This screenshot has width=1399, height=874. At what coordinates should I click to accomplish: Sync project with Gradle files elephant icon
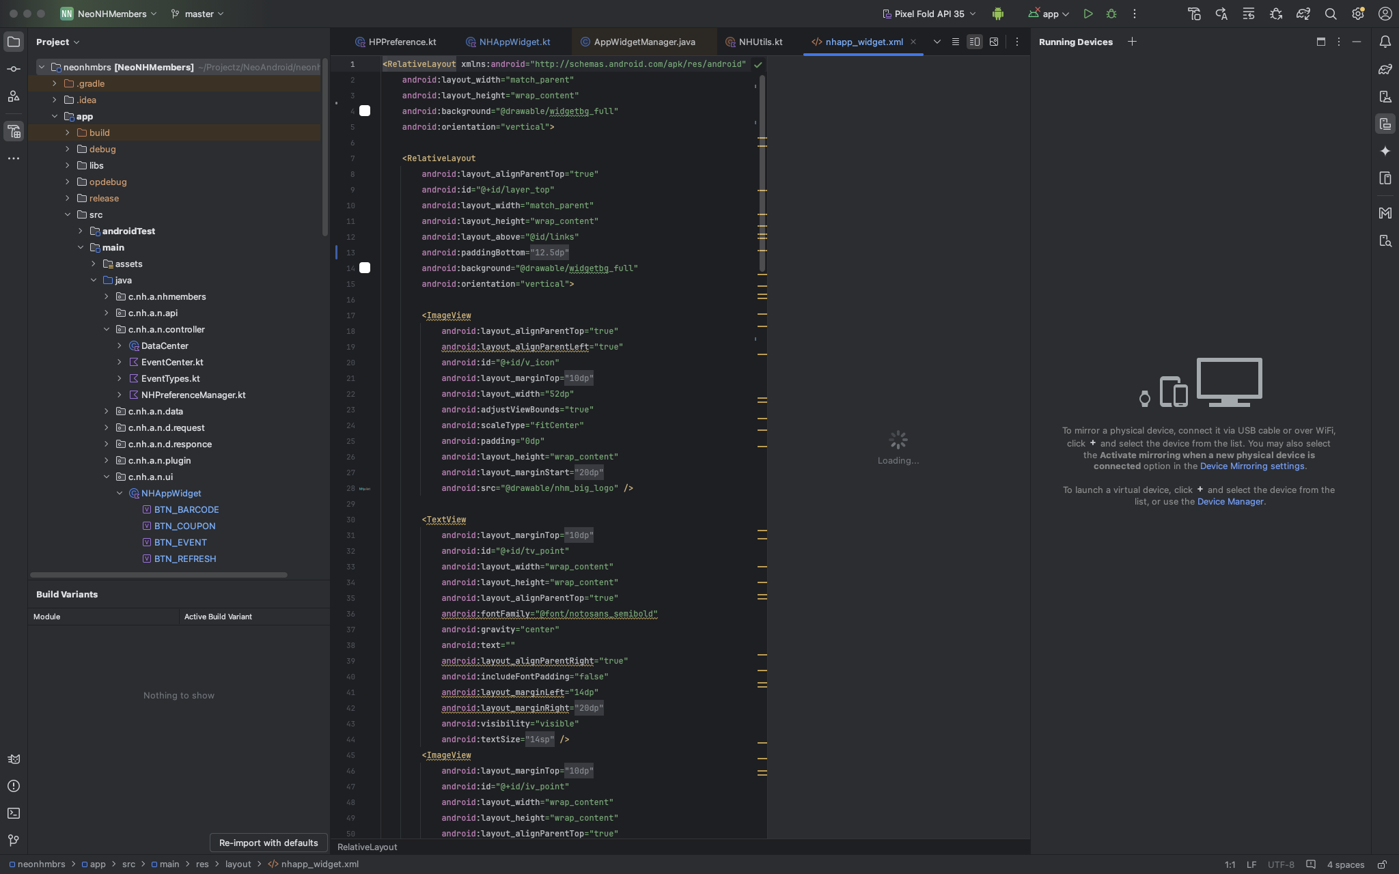coord(1303,14)
